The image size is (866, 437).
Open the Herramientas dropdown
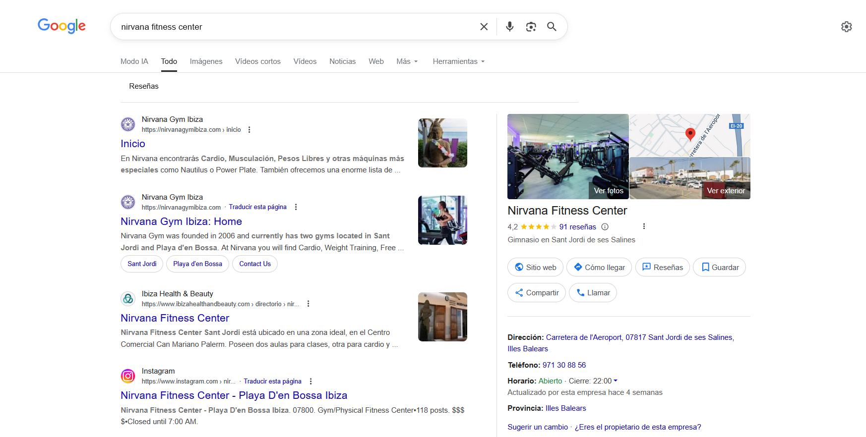click(x=458, y=61)
